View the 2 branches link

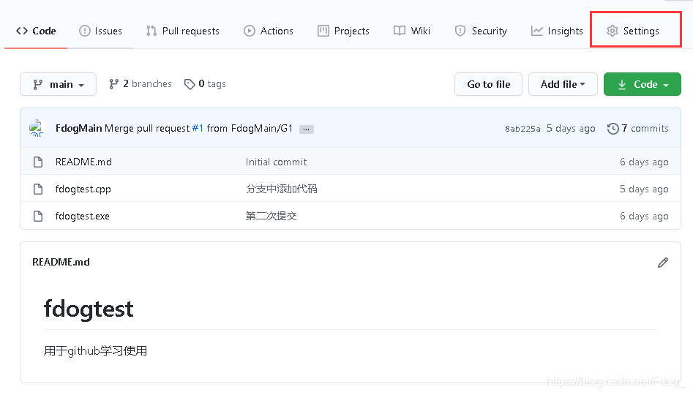(x=140, y=84)
